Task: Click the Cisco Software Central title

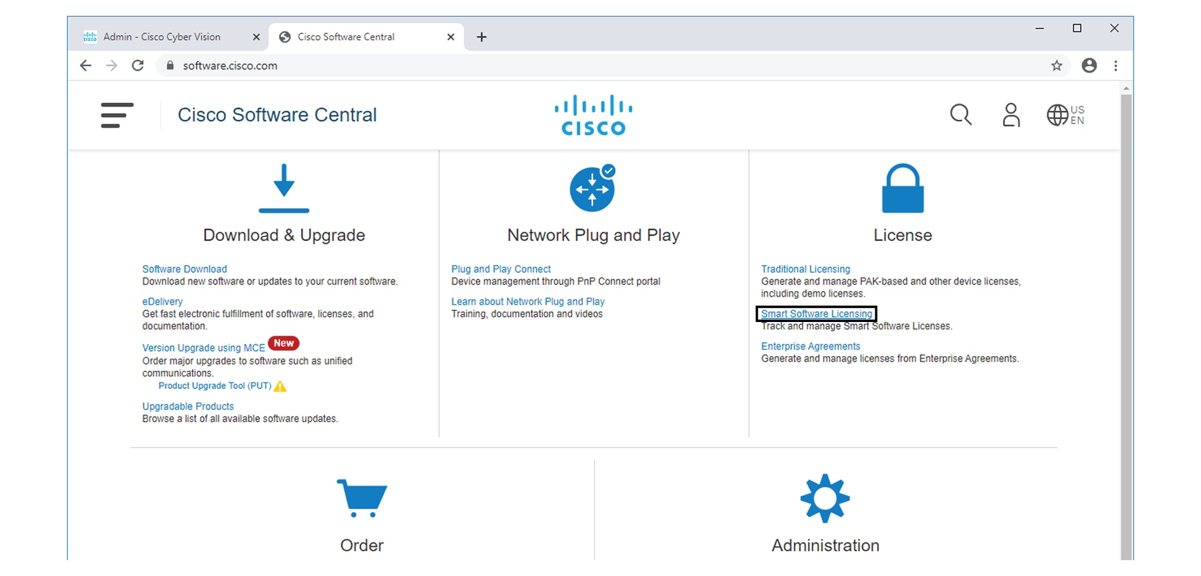Action: click(x=277, y=115)
